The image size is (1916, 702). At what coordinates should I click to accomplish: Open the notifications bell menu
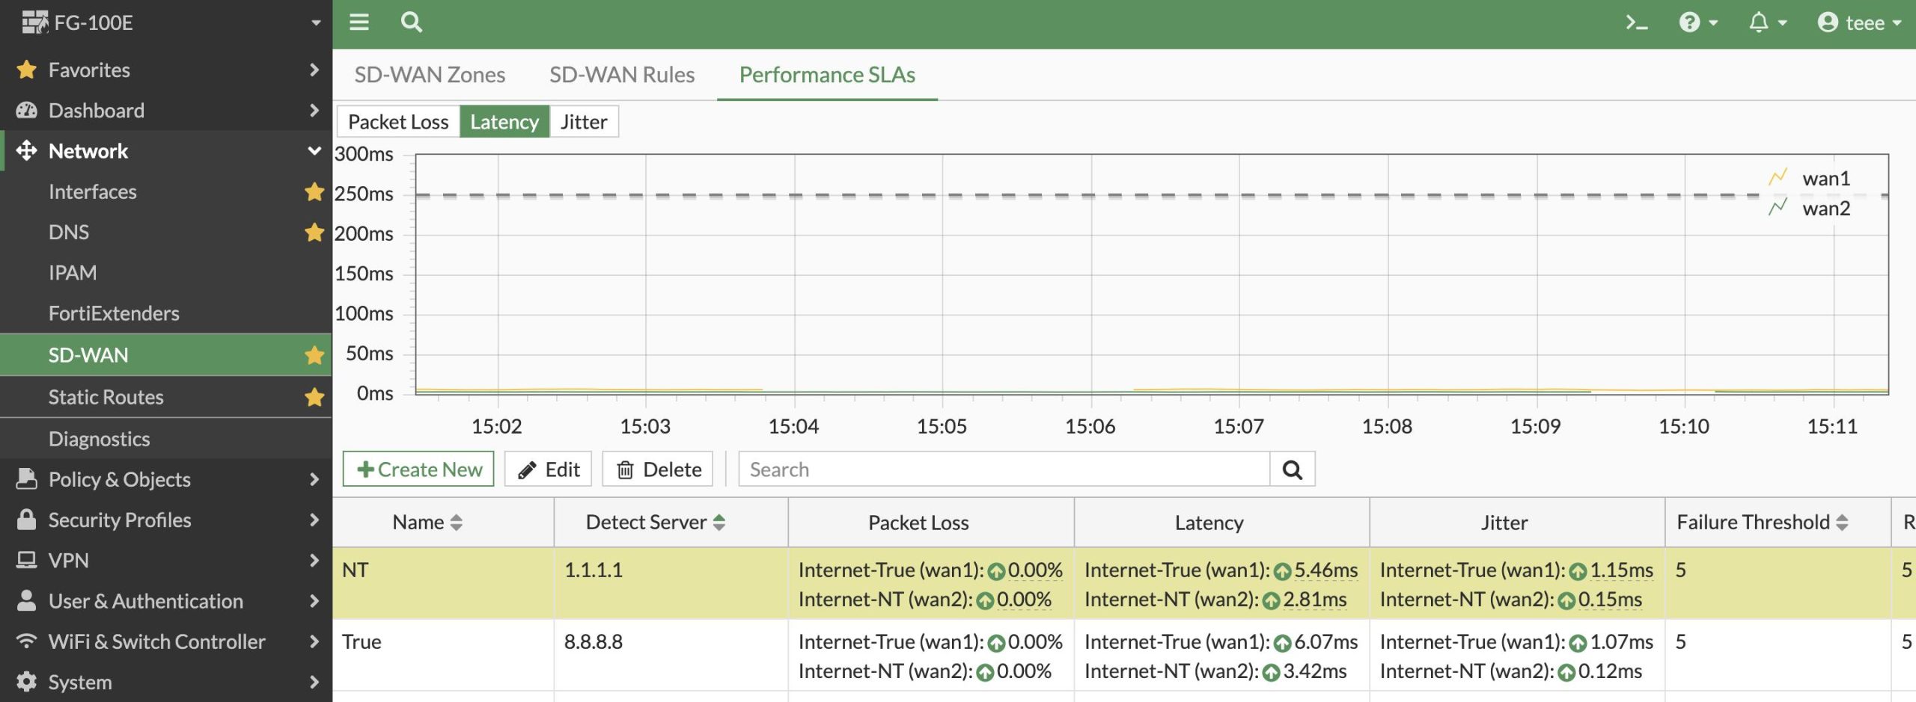click(1766, 23)
